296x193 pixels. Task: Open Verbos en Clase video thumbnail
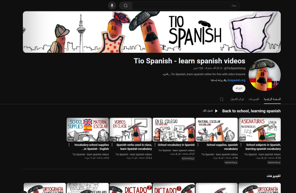click(131, 130)
